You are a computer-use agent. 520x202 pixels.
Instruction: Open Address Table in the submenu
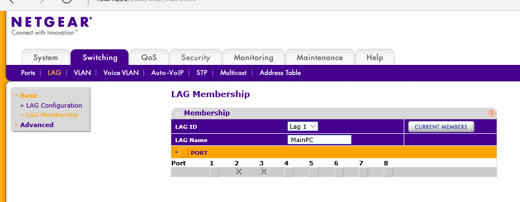tap(280, 73)
